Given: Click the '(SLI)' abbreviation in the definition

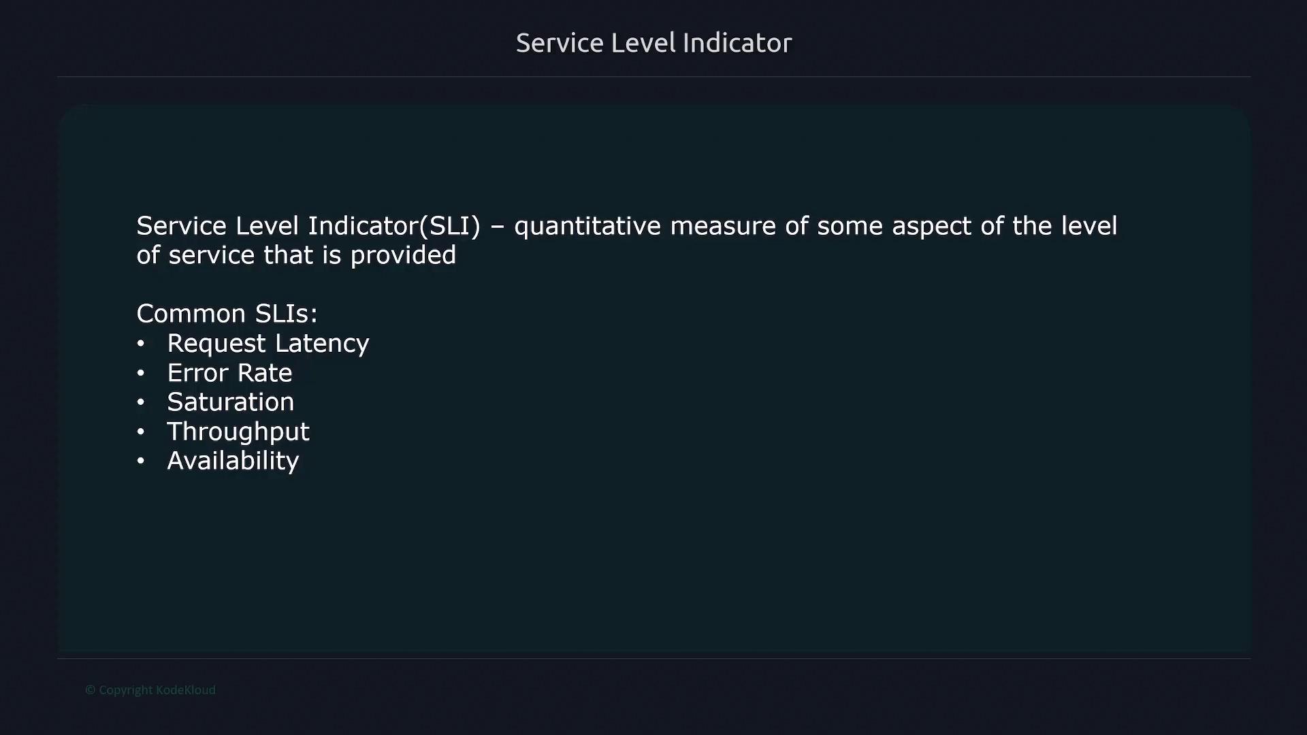Looking at the screenshot, I should pyautogui.click(x=450, y=226).
